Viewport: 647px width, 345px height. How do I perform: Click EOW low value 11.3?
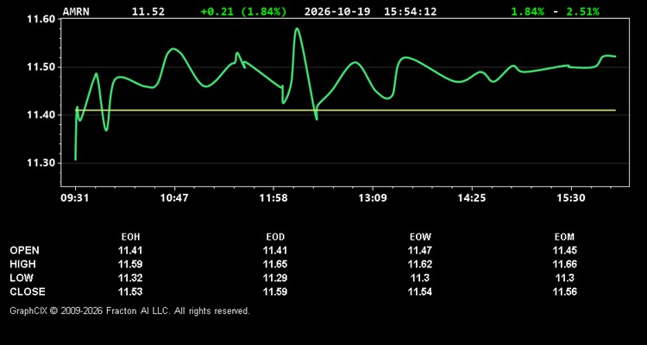pos(420,278)
